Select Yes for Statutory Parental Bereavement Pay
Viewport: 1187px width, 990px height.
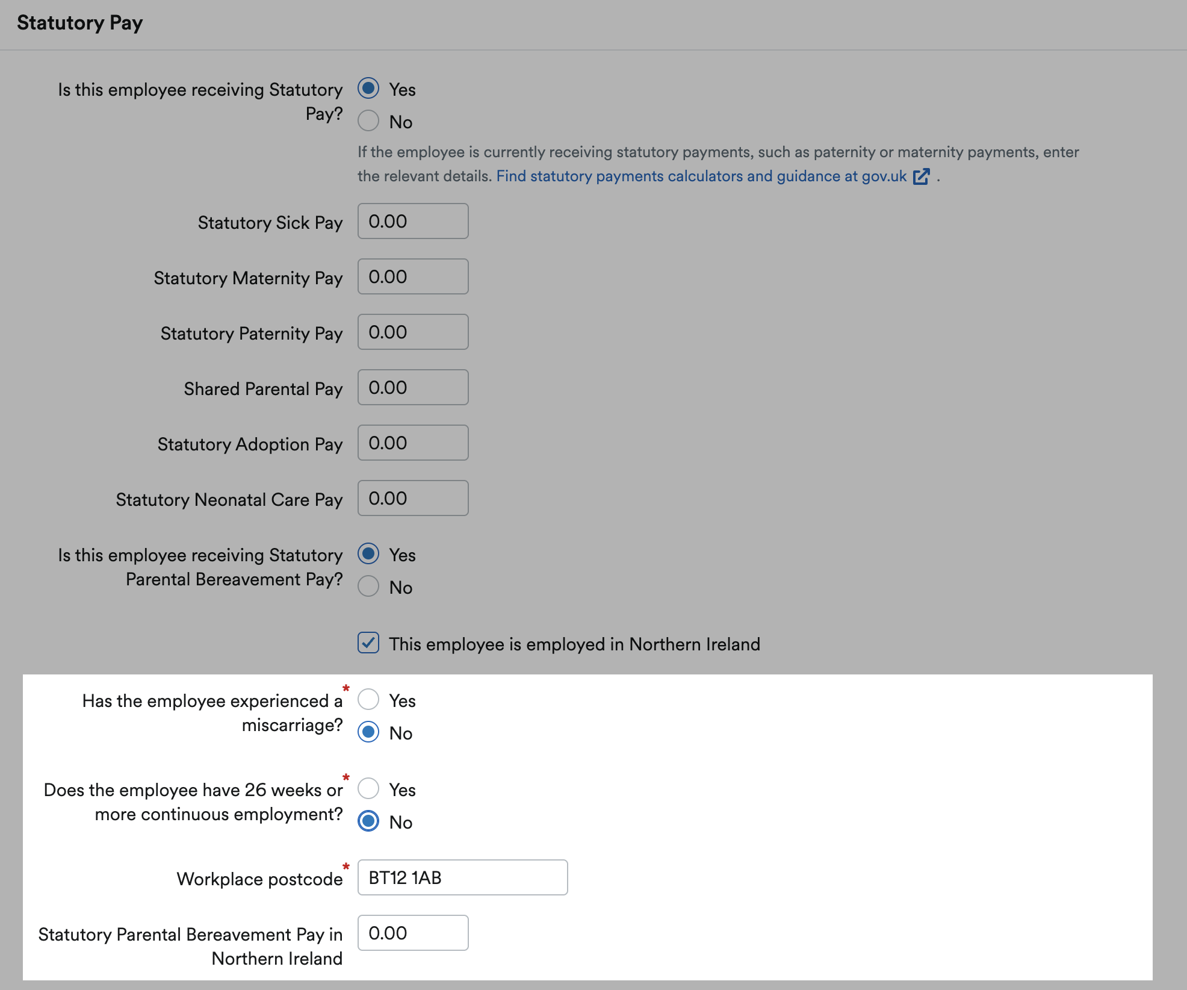coord(368,554)
